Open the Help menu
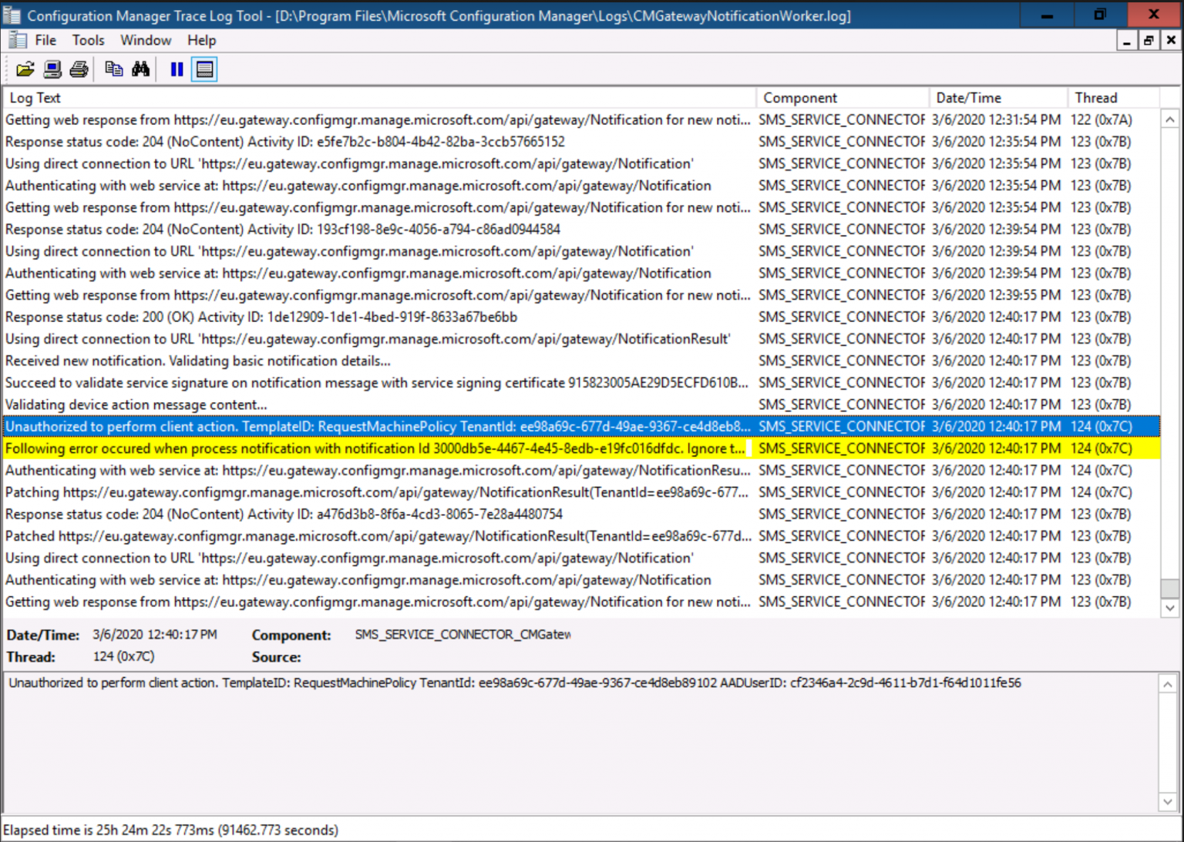Viewport: 1184px width, 842px height. 201,40
